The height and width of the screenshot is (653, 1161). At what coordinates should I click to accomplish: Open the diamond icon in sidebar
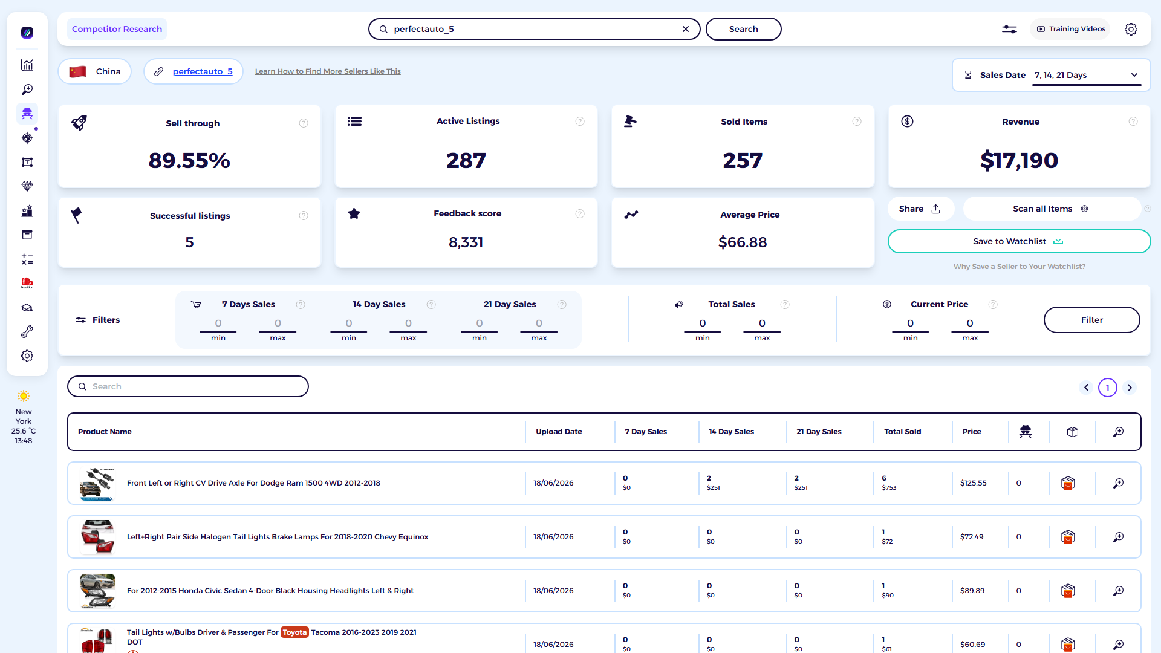coord(27,186)
